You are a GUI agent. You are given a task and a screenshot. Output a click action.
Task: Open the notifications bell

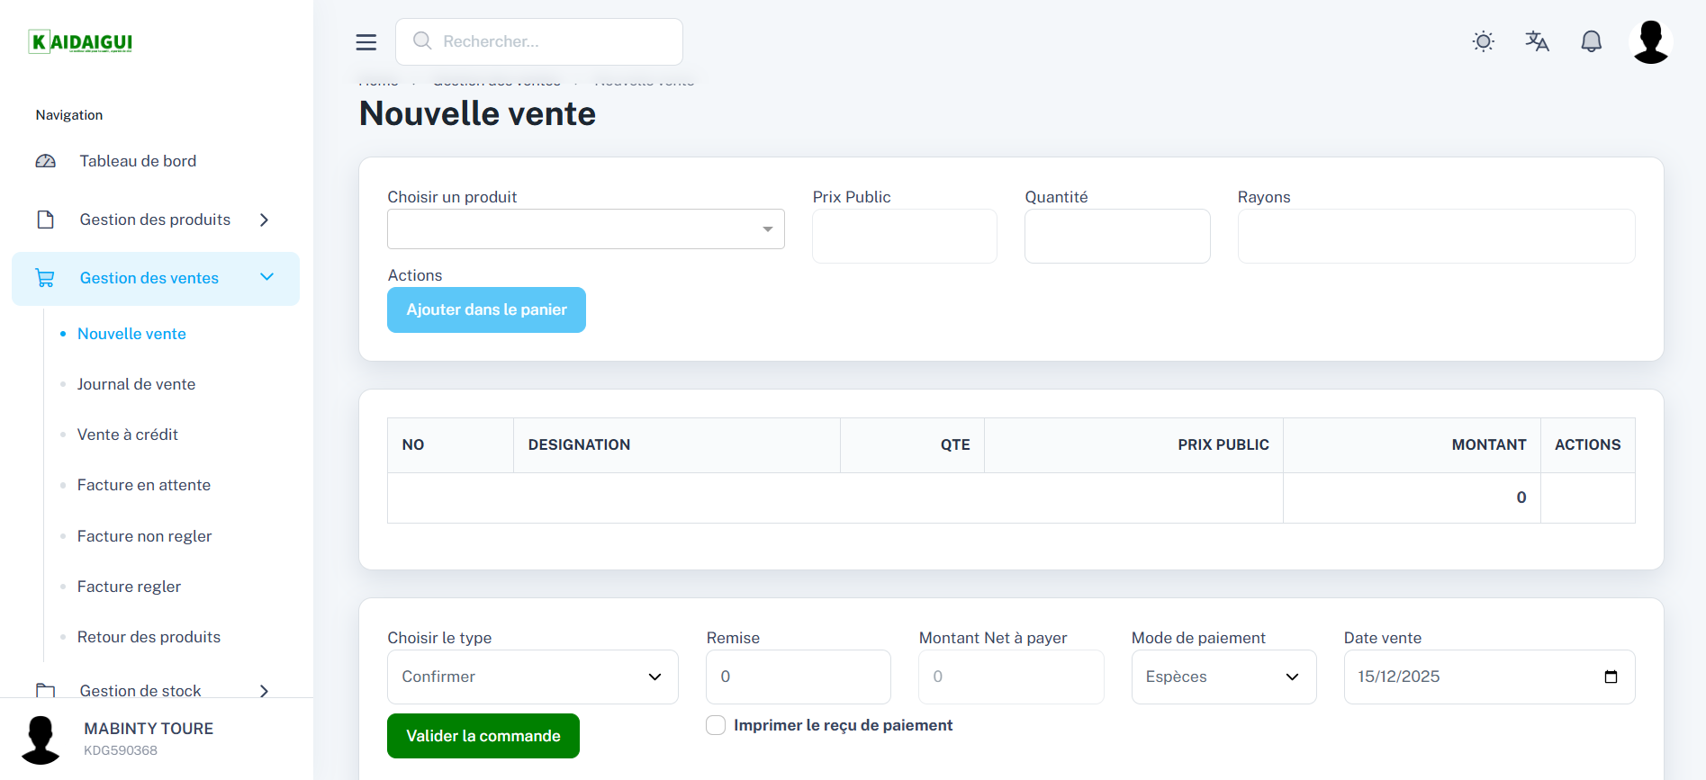pos(1591,41)
